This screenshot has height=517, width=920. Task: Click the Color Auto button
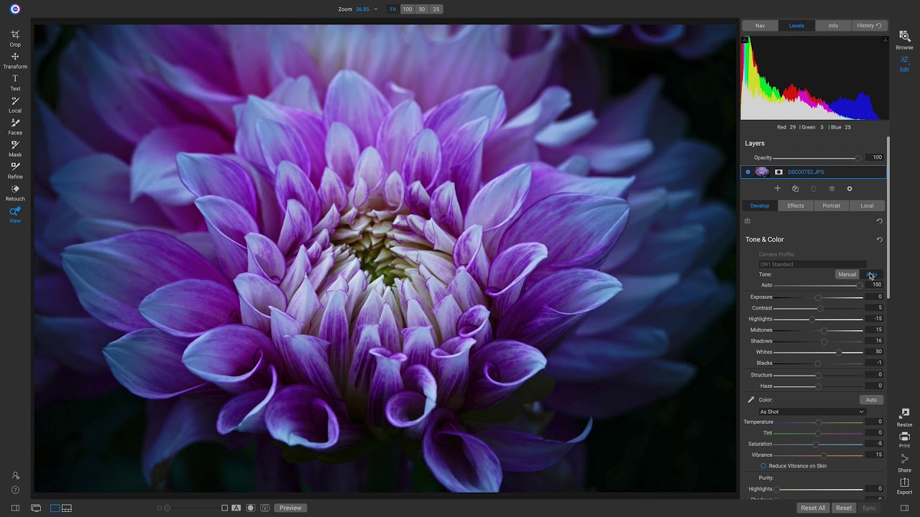[x=871, y=400]
